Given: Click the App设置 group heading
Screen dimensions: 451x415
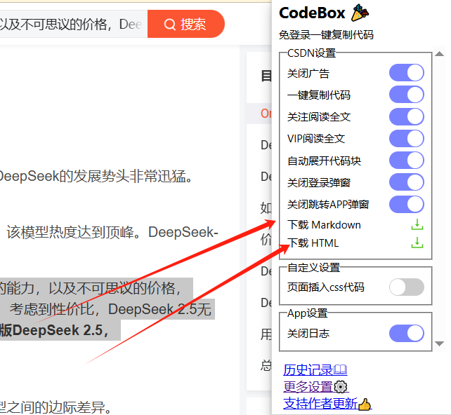Looking at the screenshot, I should point(308,313).
